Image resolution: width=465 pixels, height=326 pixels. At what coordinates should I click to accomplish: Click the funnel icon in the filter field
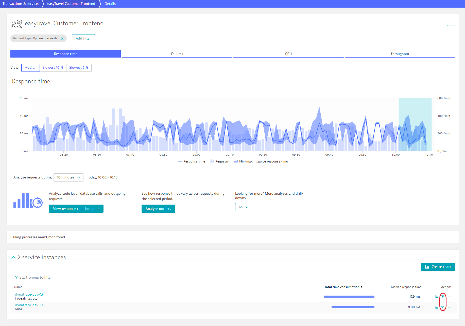pos(16,277)
